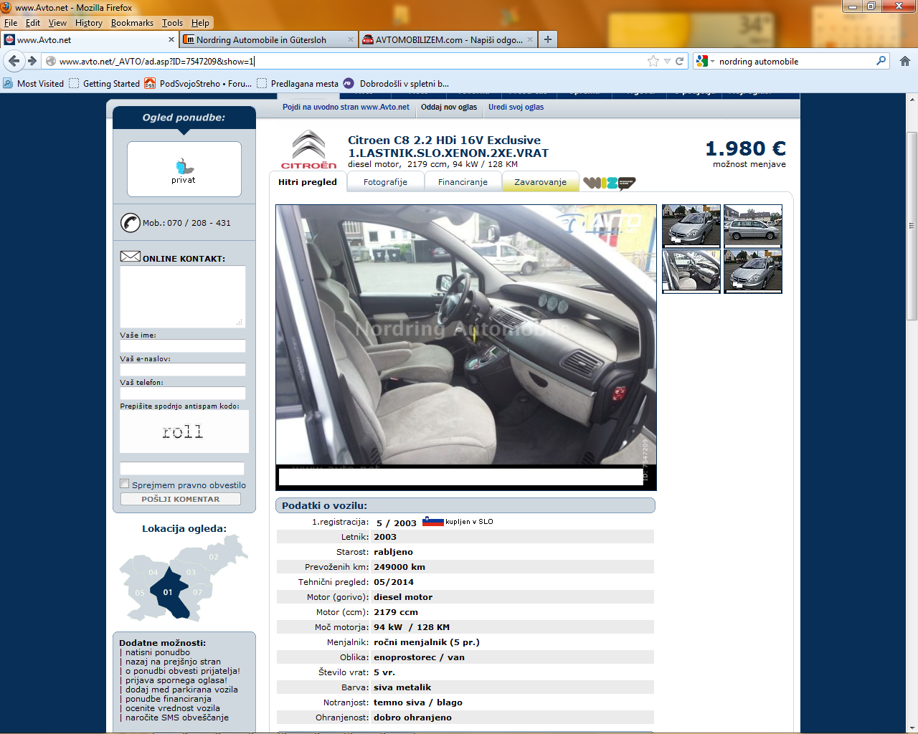The height and width of the screenshot is (734, 918).
Task: Click the online contact message text area
Action: point(183,297)
